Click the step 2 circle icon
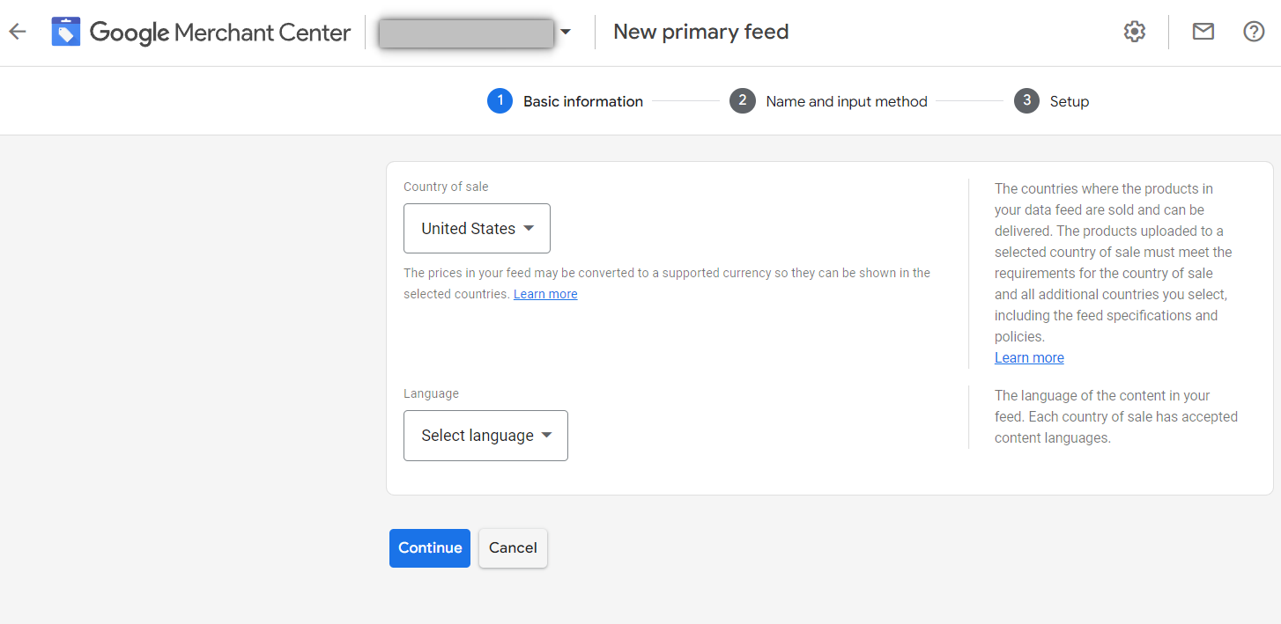Viewport: 1281px width, 624px height. pyautogui.click(x=743, y=101)
